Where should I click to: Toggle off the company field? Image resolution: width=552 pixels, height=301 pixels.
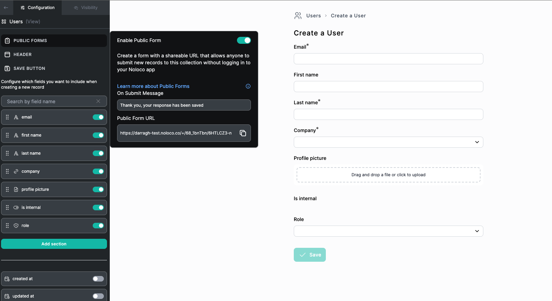point(98,171)
